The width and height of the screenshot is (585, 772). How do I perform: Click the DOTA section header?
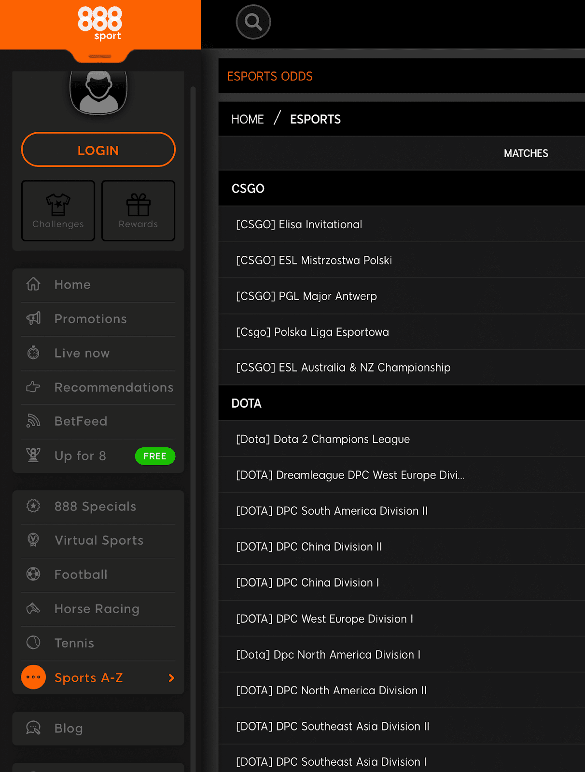point(402,403)
